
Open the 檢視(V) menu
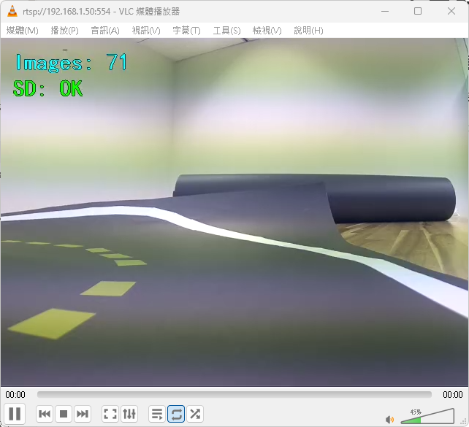click(267, 31)
